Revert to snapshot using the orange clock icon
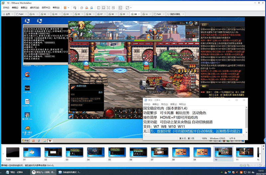266x175 pixels. (87, 8)
